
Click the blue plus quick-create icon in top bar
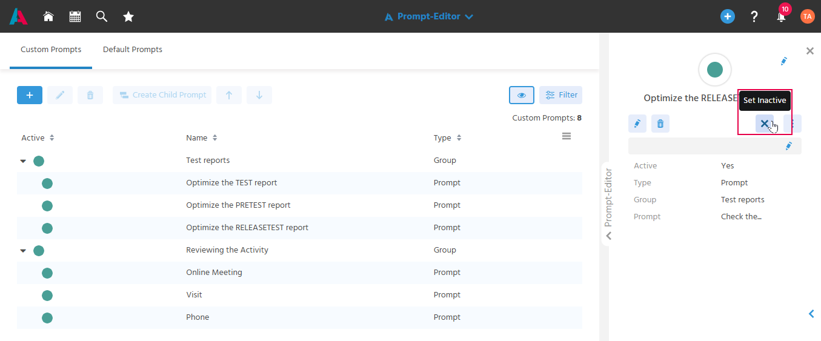727,17
